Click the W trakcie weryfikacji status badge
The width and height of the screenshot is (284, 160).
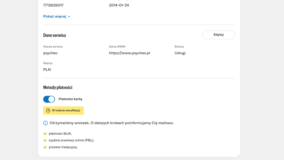(64, 110)
